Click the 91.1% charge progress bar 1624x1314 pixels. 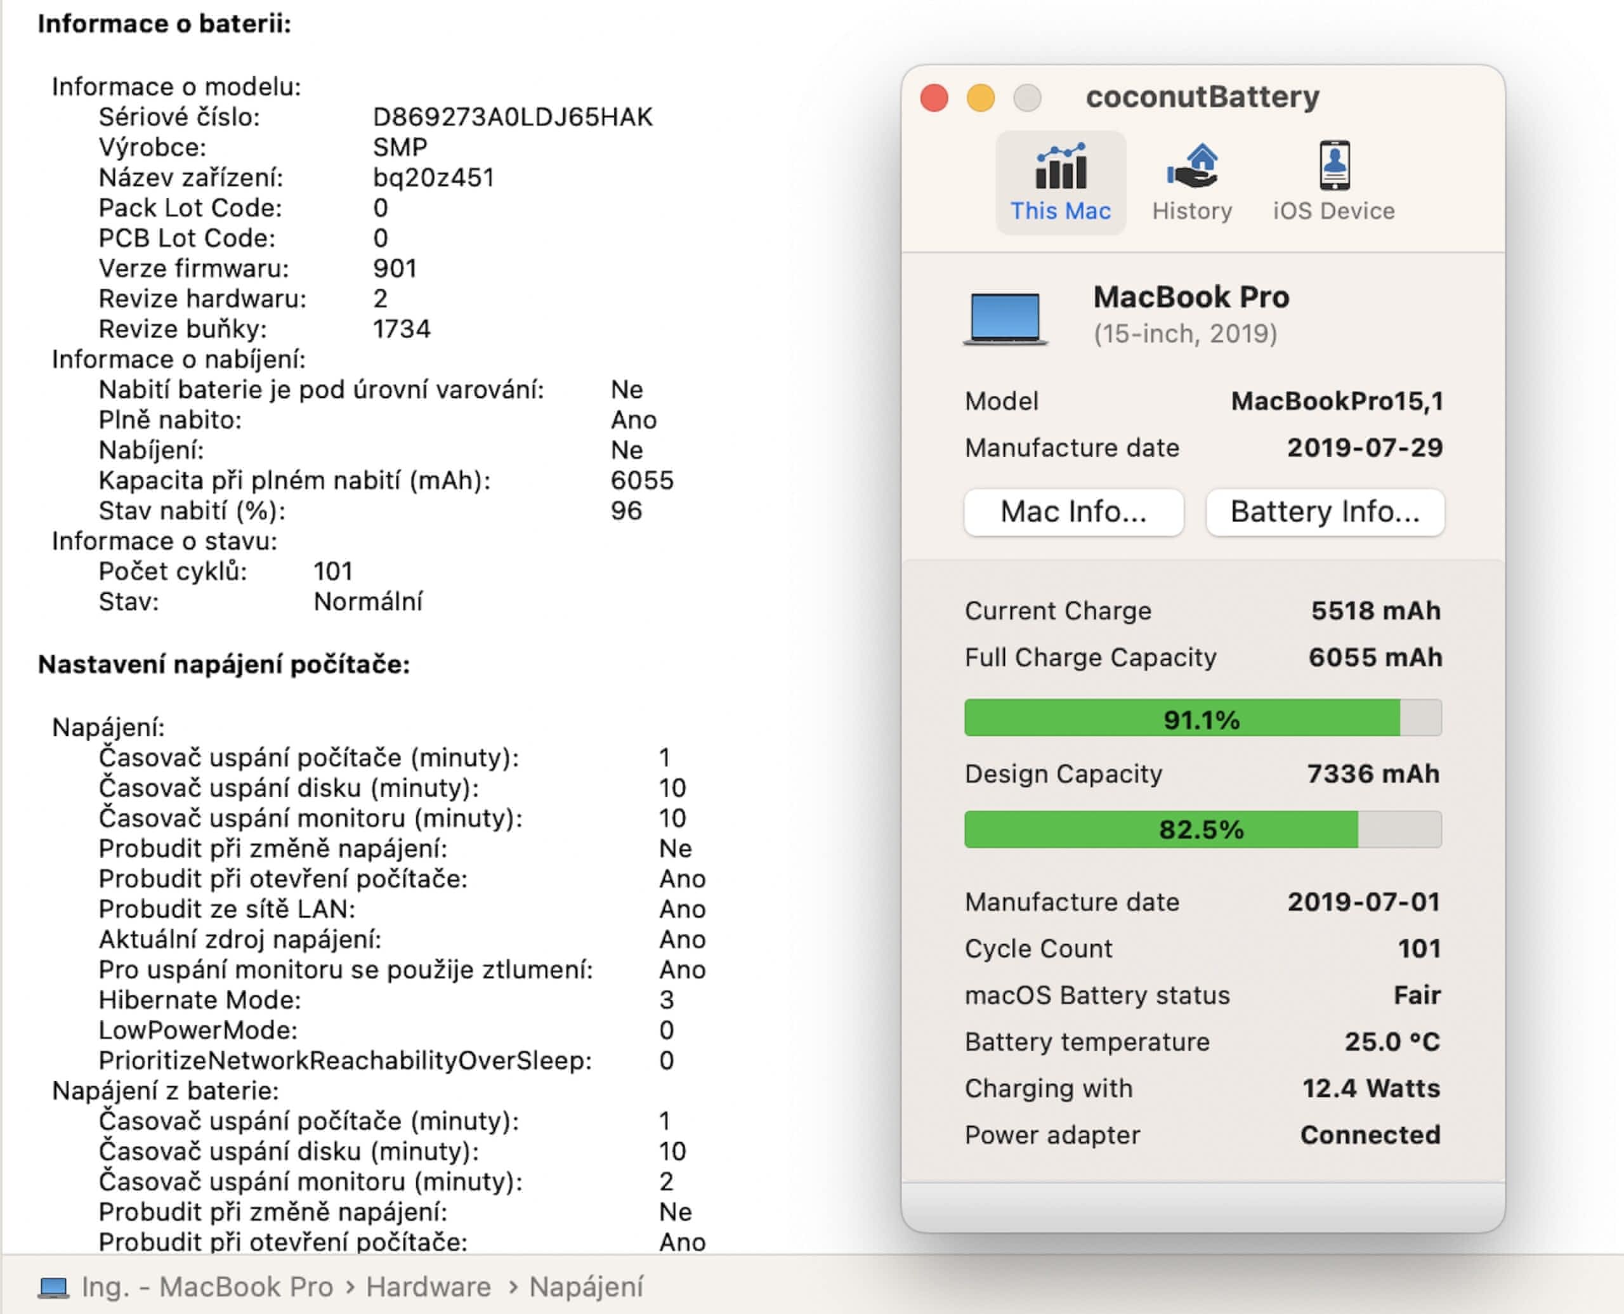1202,718
